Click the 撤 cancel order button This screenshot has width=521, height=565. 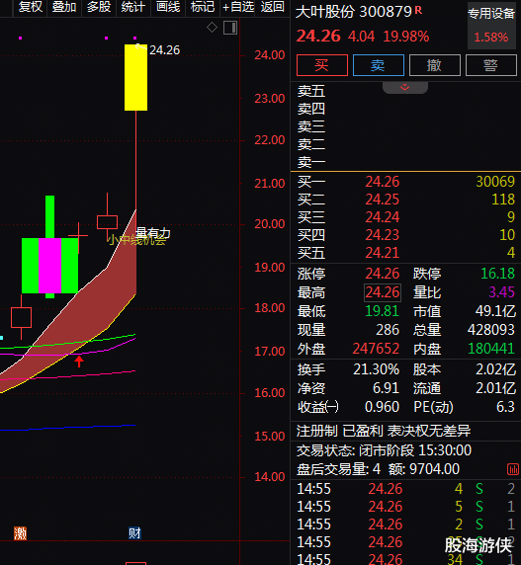click(x=434, y=65)
